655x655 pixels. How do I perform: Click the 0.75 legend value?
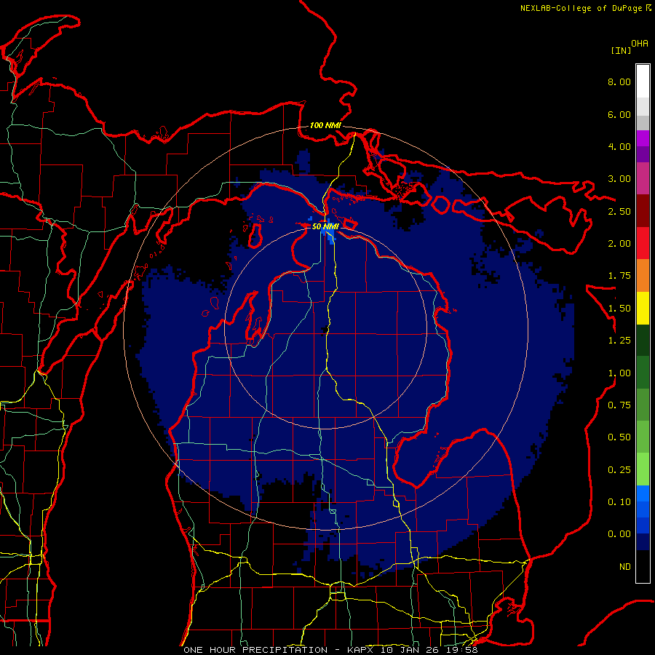click(x=619, y=405)
